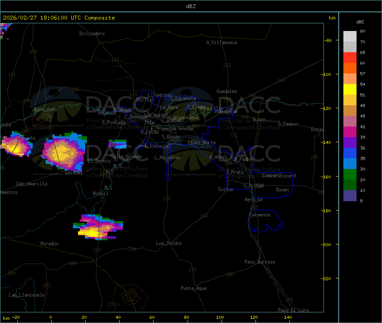Click the Agua_Toro label
Image resolution: width=382 pixels, height=323 pixels.
click(x=45, y=110)
